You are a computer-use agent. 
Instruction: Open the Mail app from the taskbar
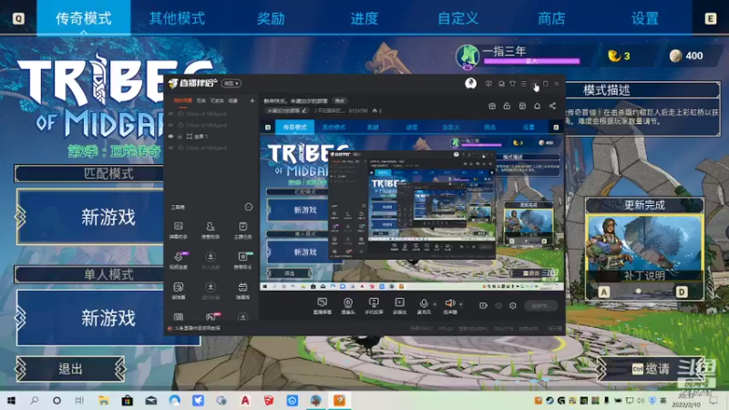(x=150, y=400)
